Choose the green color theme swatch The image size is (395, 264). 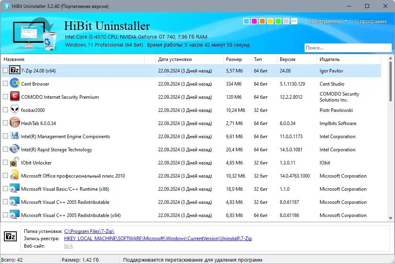[278, 21]
